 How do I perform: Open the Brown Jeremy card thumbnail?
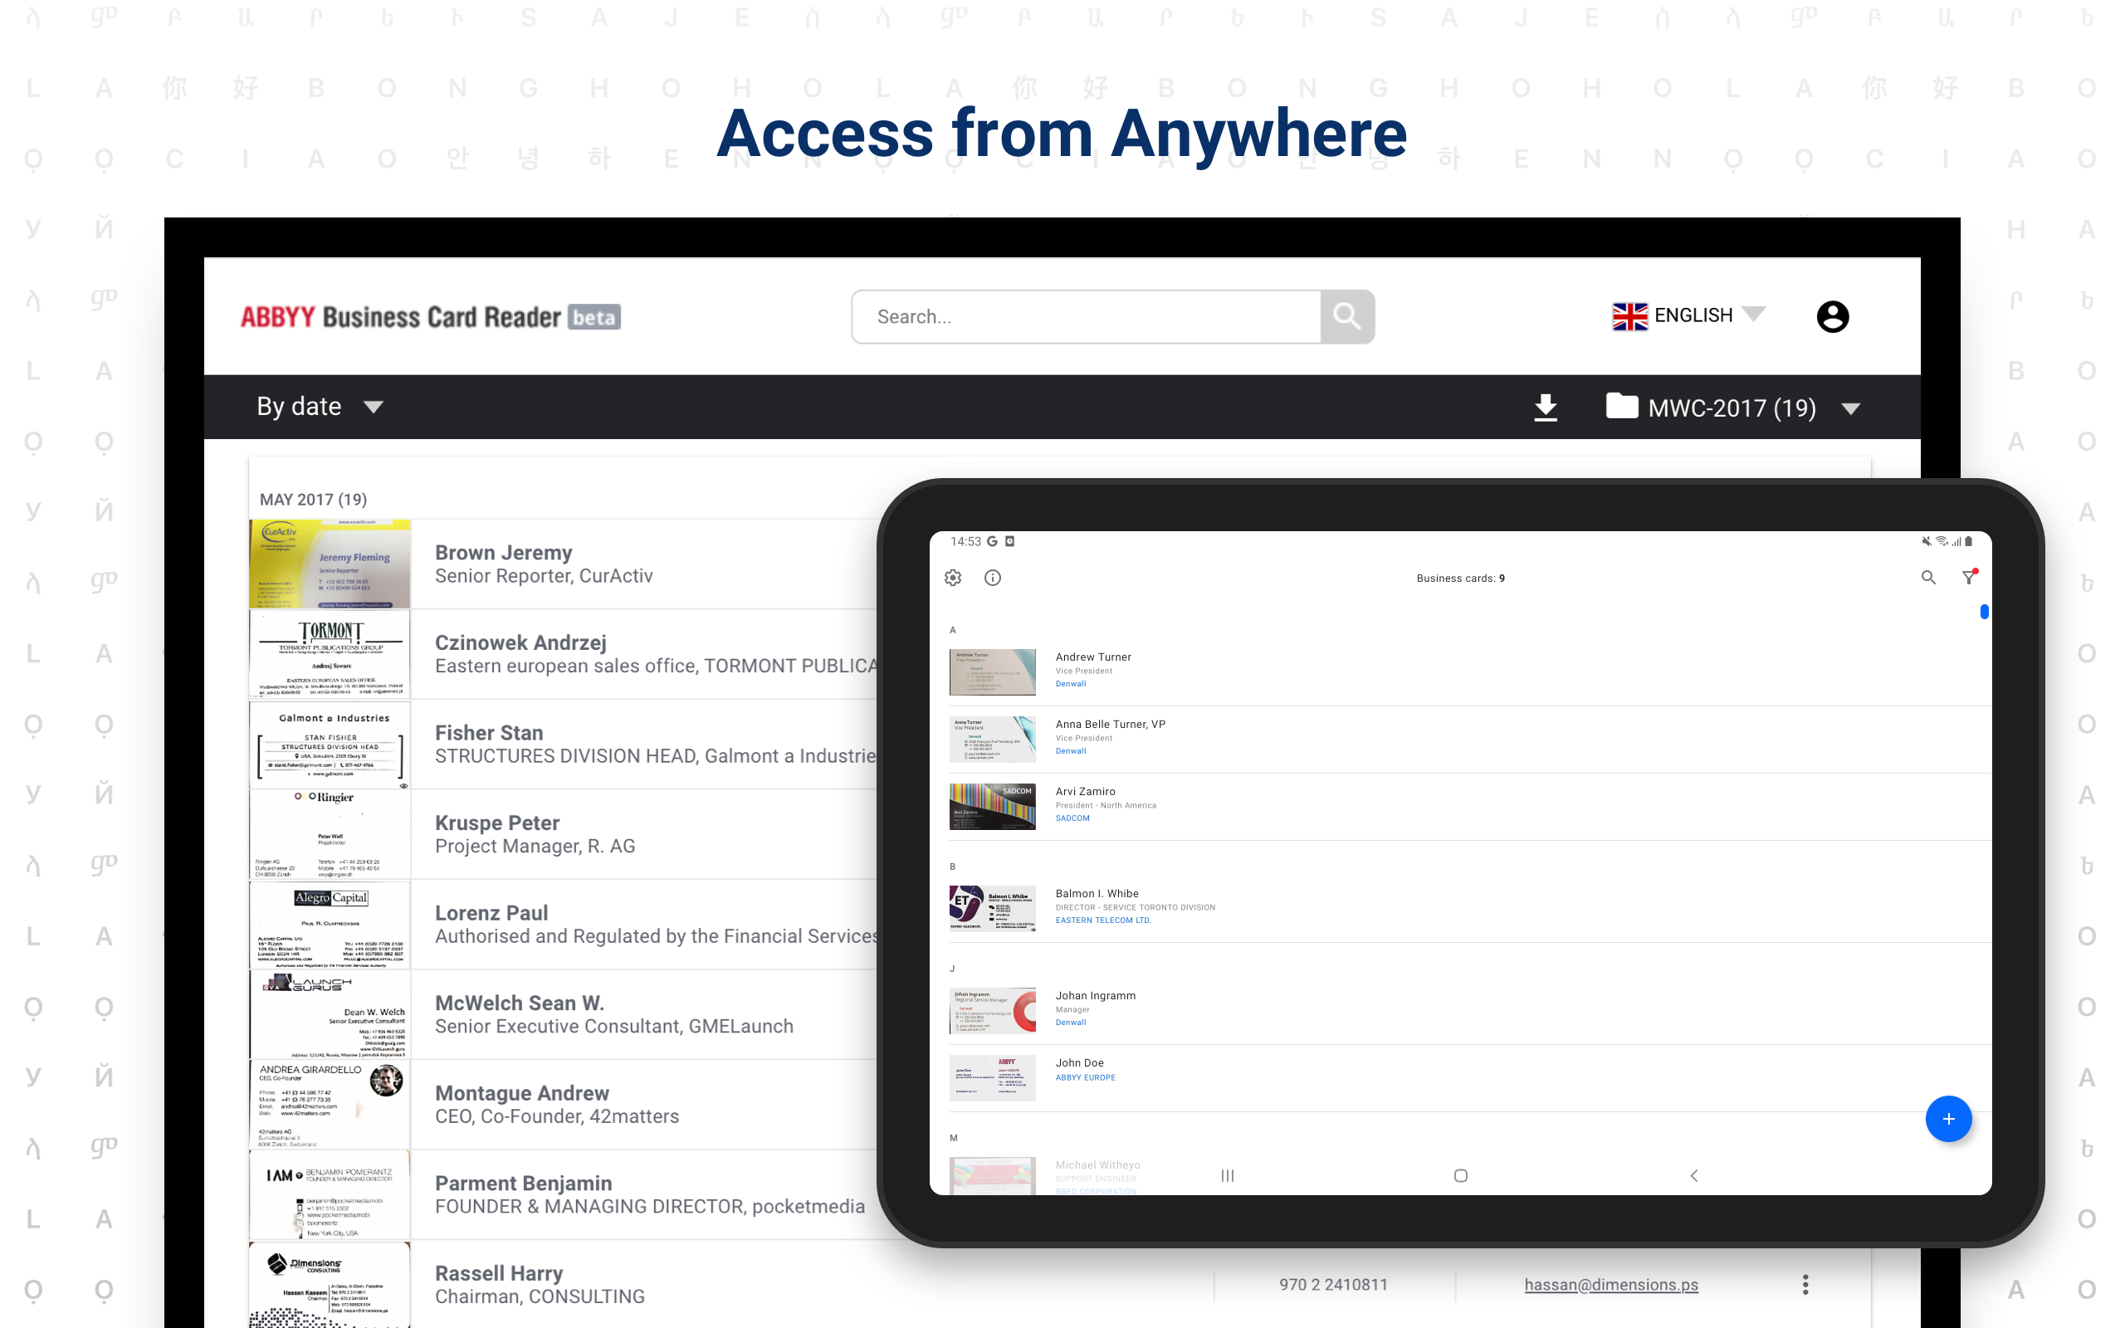(330, 564)
